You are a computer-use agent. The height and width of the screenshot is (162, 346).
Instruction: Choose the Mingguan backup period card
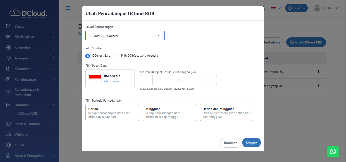pyautogui.click(x=169, y=112)
